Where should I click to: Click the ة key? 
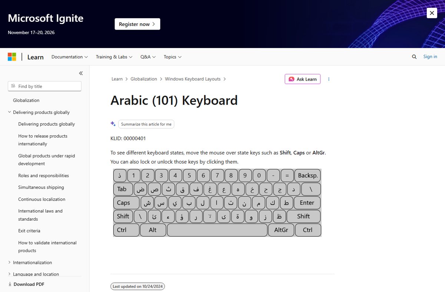[x=238, y=216]
